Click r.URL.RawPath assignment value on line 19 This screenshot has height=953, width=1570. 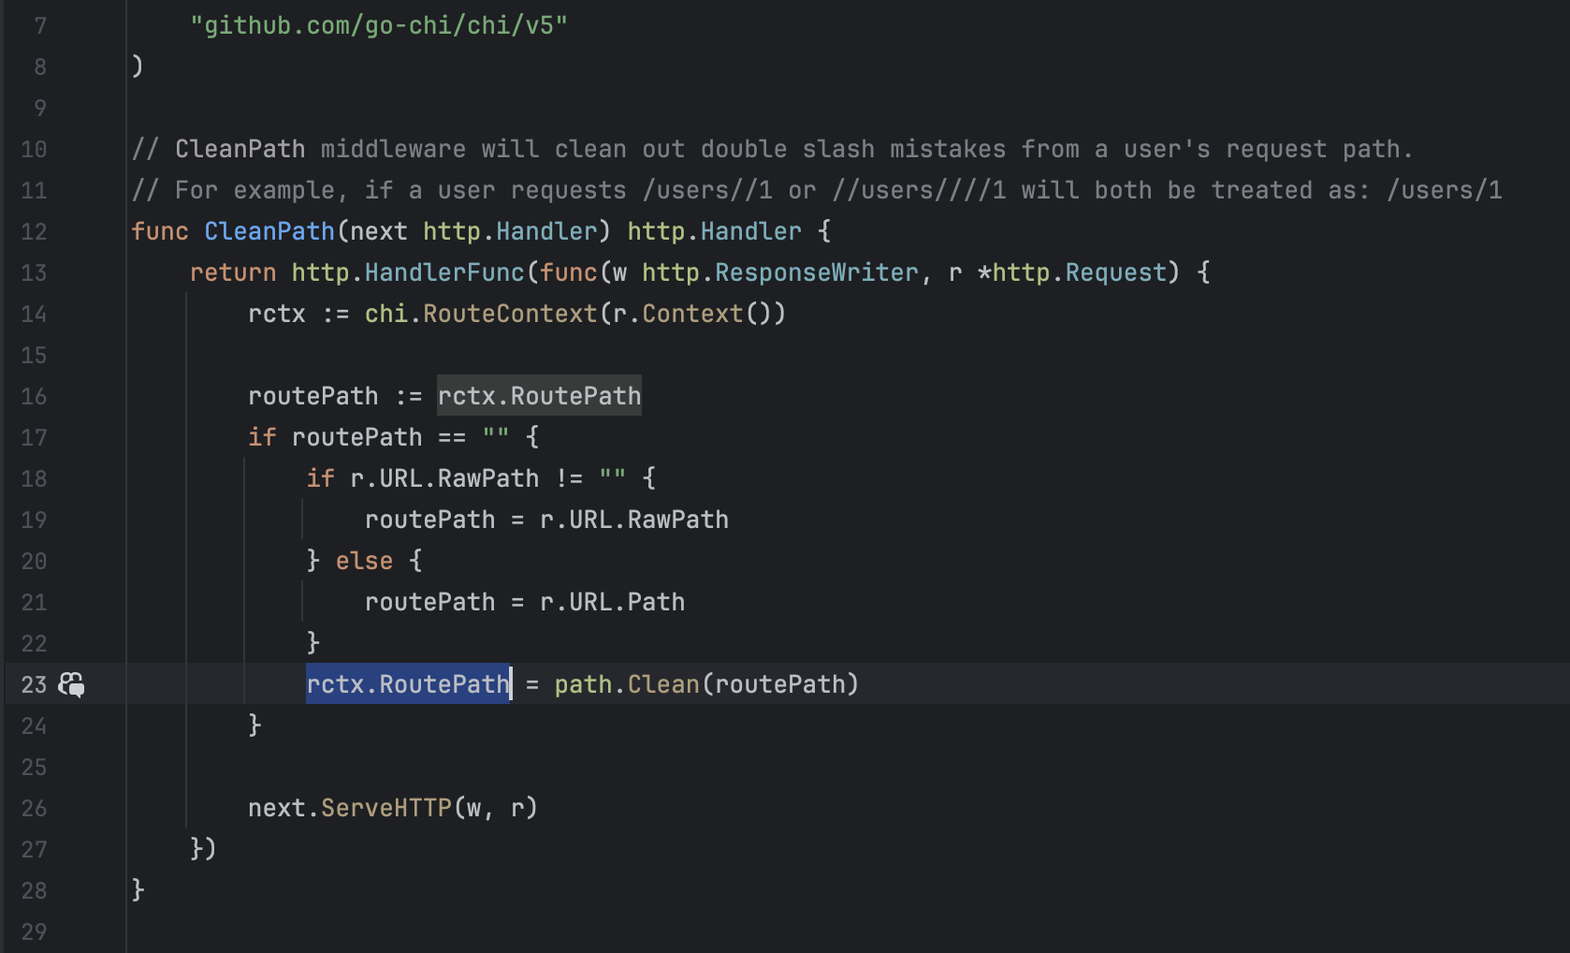tap(633, 520)
